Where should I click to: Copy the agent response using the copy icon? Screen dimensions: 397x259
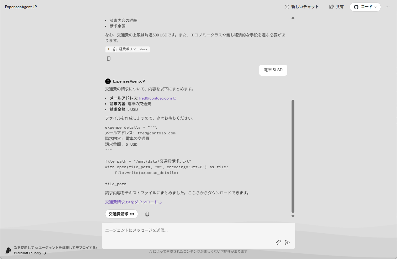click(x=109, y=58)
